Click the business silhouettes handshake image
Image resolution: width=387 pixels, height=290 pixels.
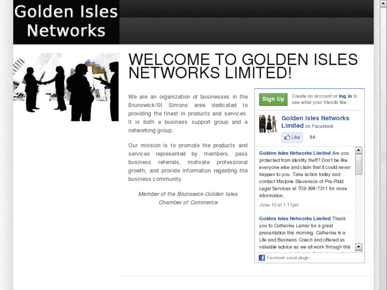66,87
